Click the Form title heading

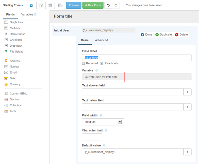pos(63,16)
